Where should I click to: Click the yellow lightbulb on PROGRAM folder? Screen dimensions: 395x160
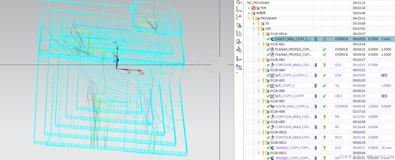tap(253, 18)
